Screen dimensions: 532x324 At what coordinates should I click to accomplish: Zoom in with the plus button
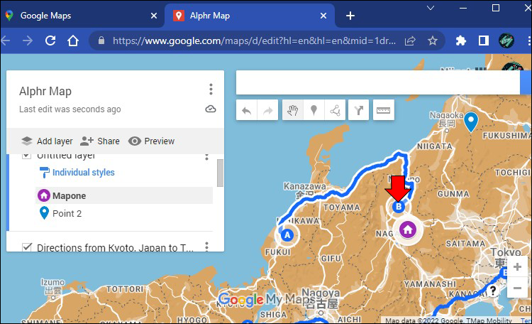pyautogui.click(x=517, y=267)
